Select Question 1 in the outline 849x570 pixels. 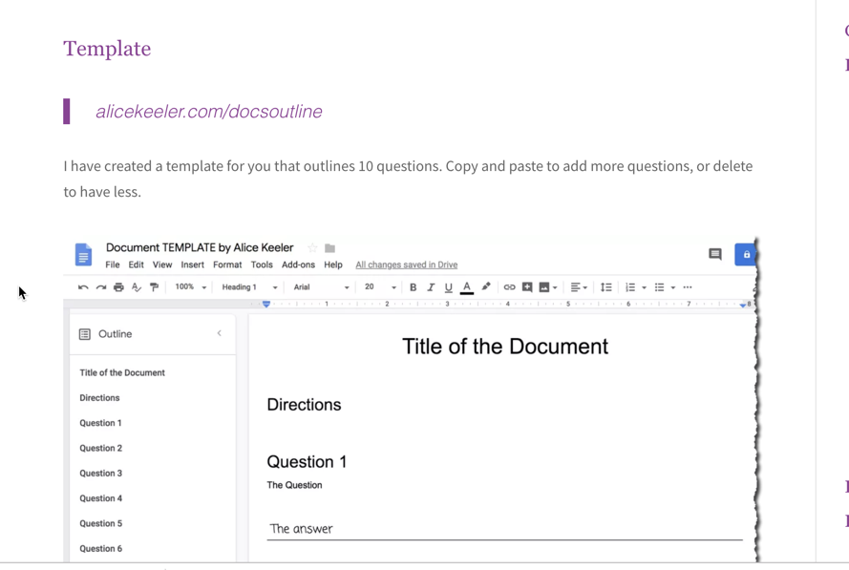point(100,423)
